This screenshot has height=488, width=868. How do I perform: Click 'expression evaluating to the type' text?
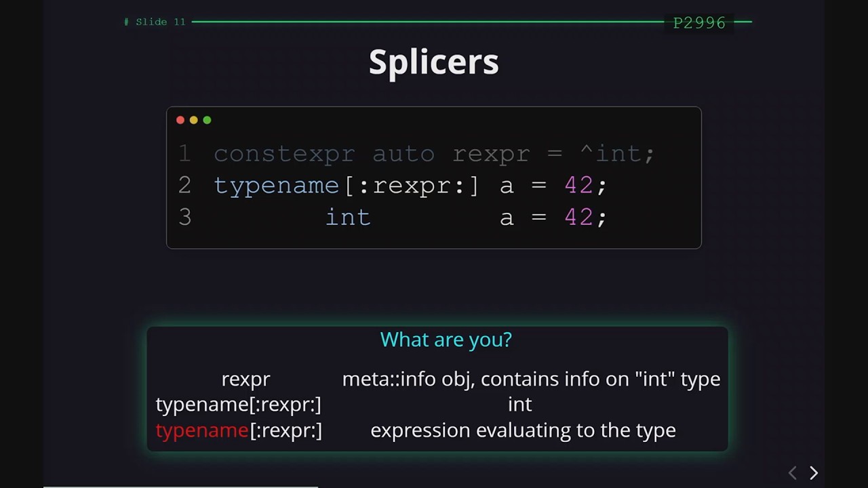523,430
